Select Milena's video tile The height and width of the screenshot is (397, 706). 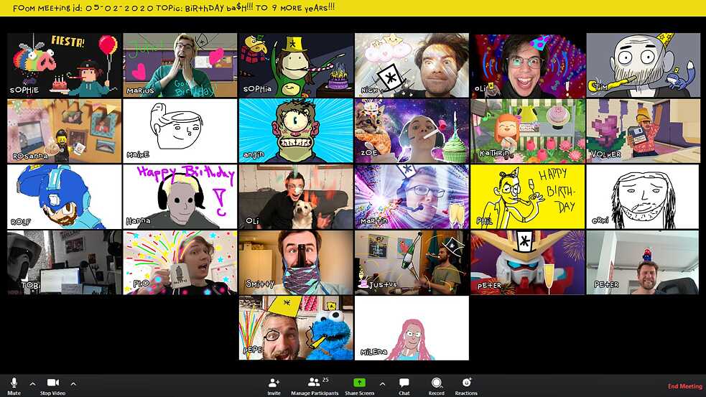click(412, 328)
